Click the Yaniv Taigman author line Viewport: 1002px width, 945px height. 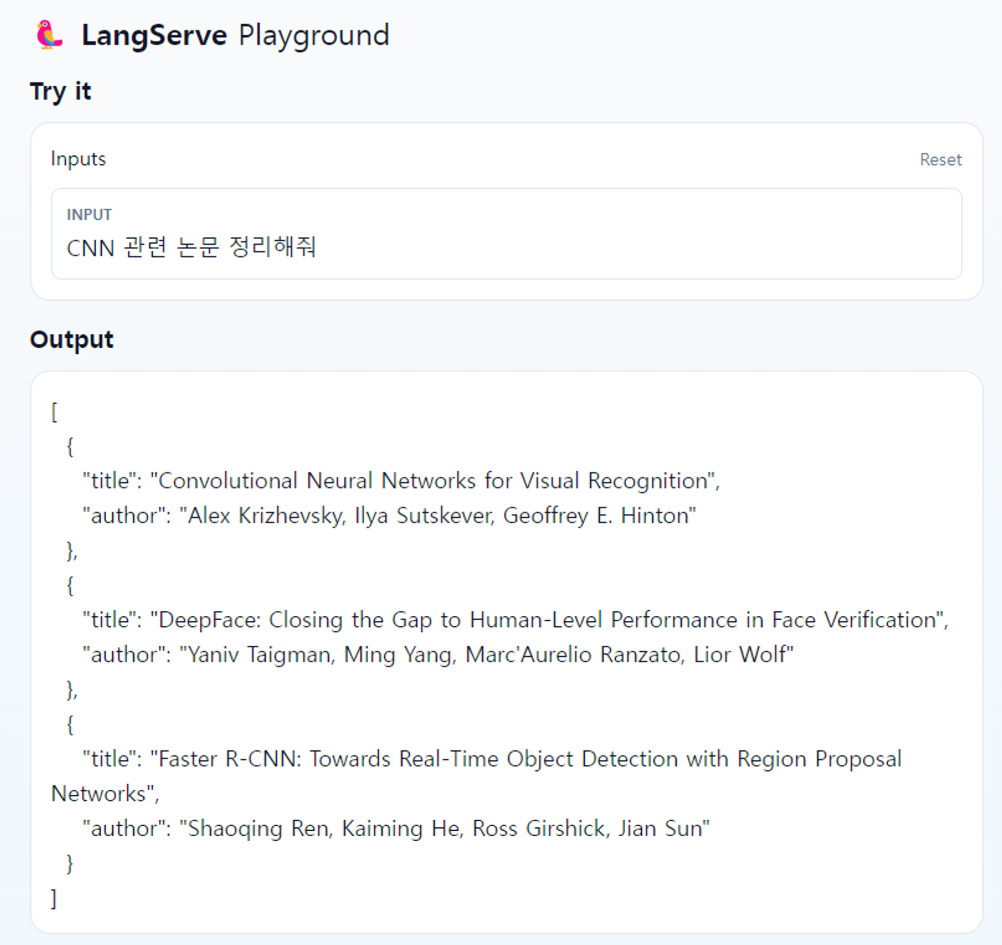pos(437,655)
